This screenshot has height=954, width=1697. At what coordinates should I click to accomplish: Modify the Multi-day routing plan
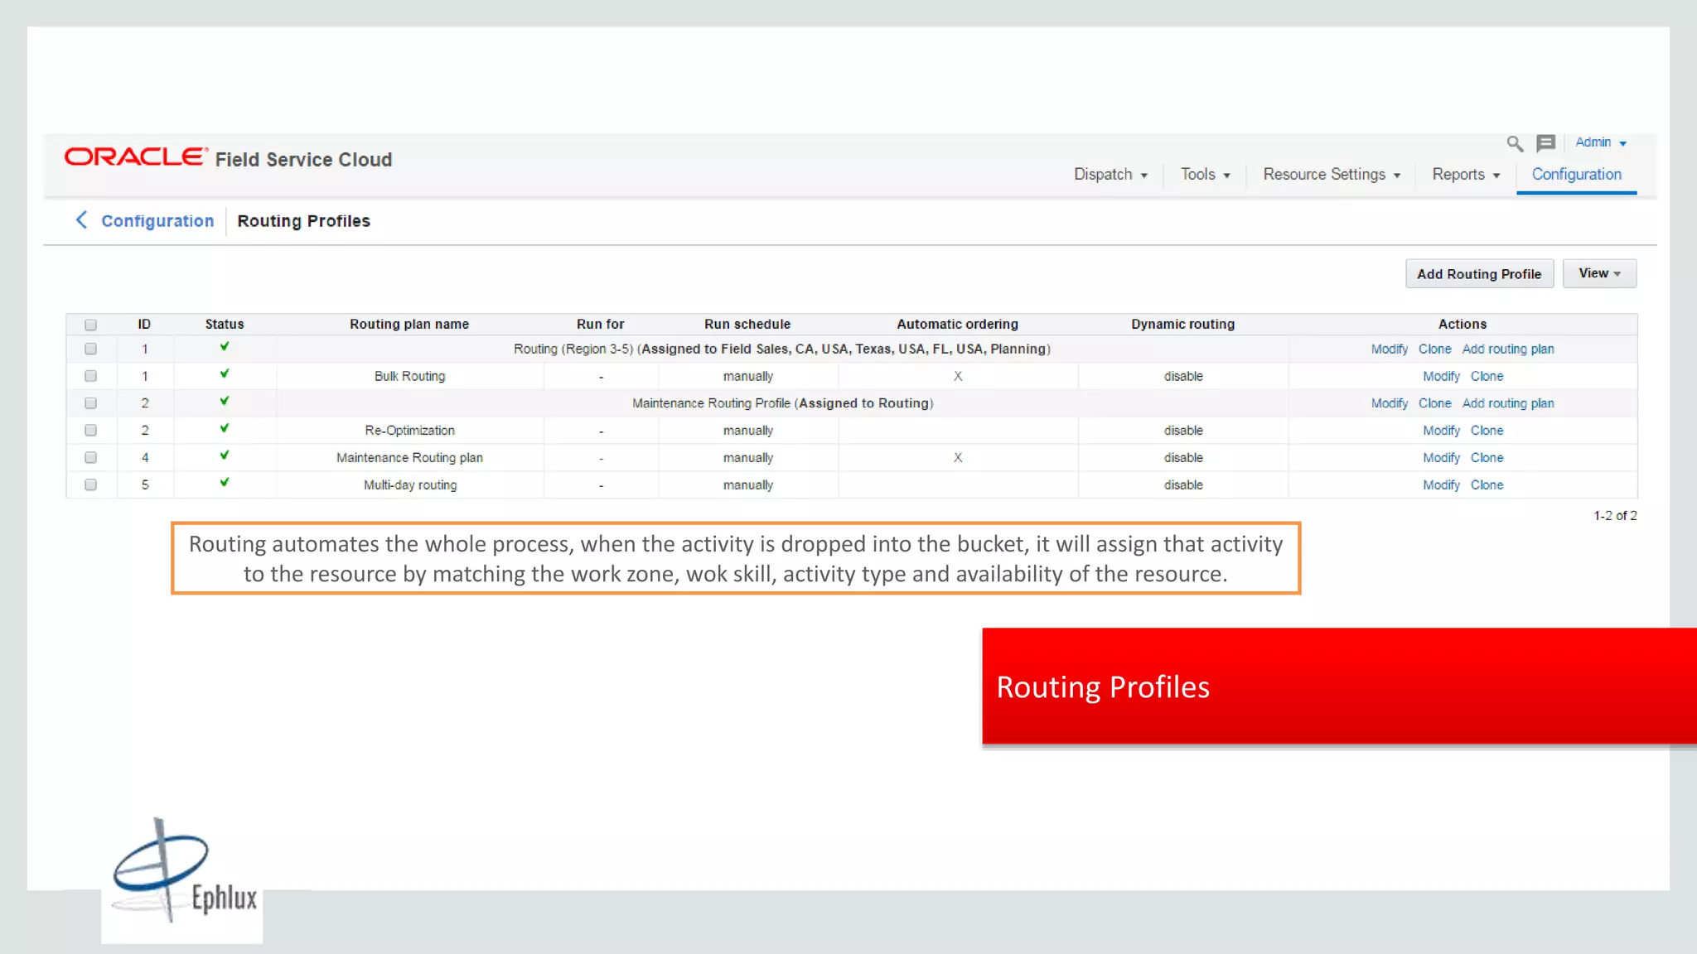click(x=1441, y=485)
